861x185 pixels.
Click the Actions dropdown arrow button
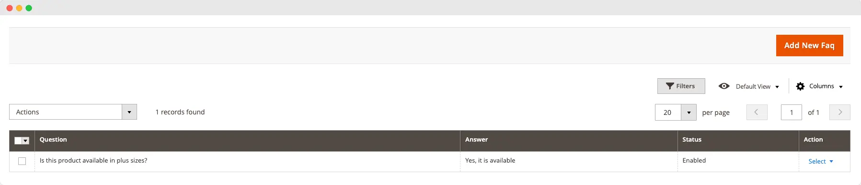click(129, 112)
